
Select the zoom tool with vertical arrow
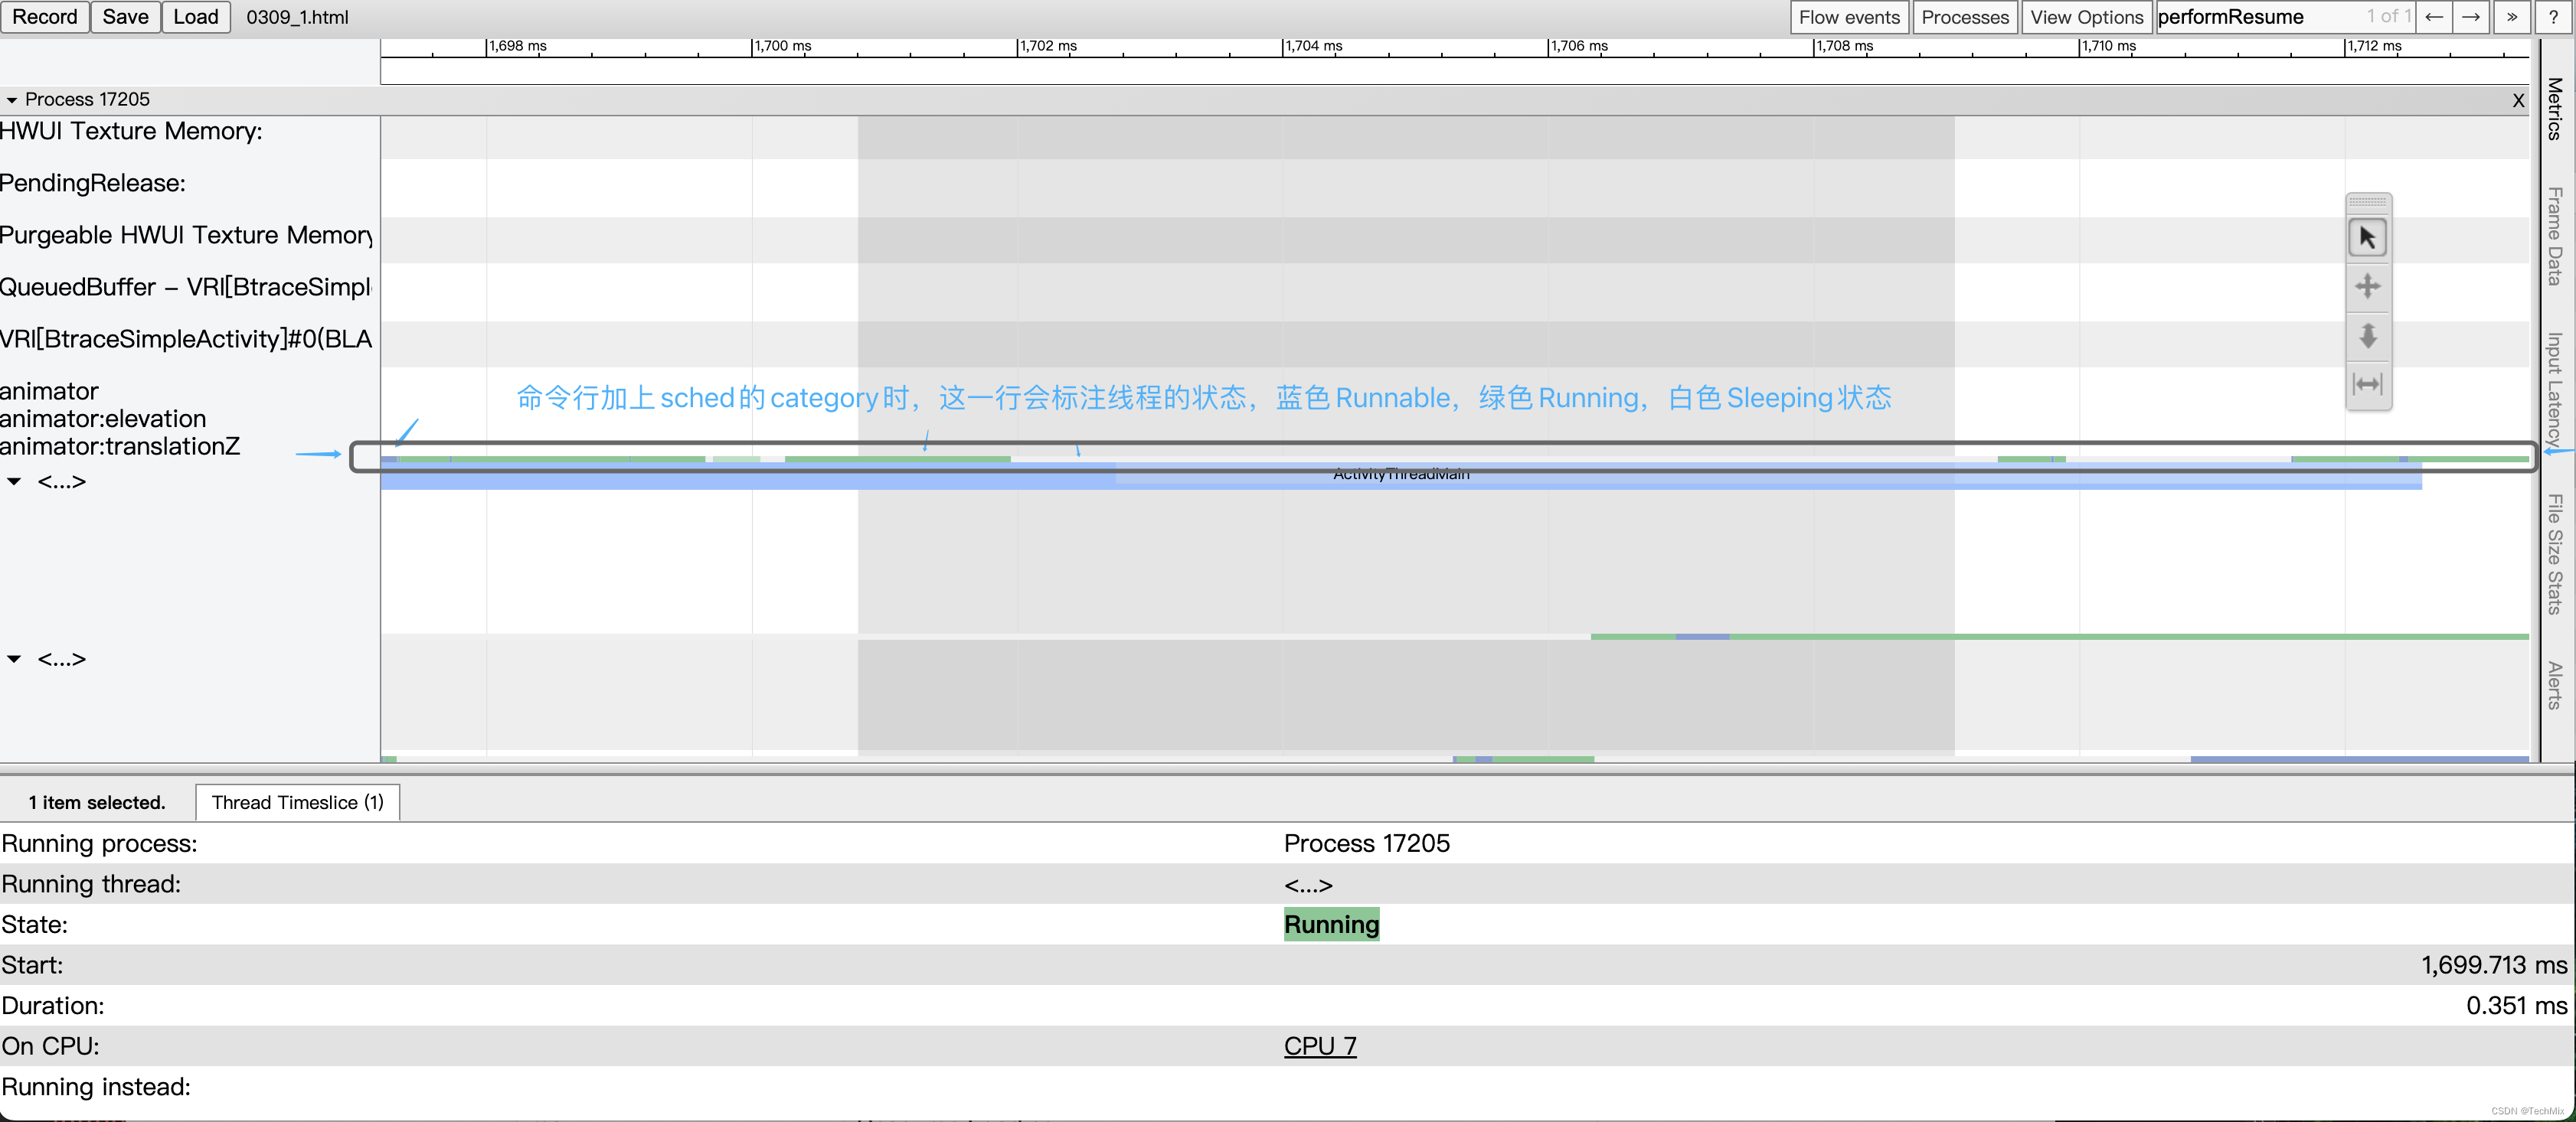coord(2367,336)
